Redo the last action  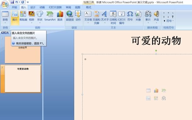point(23,2)
